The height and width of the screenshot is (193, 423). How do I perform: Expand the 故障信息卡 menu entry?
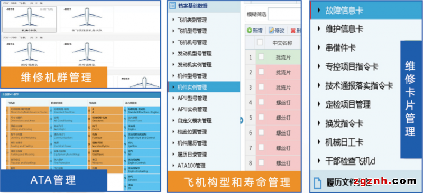click(x=340, y=11)
